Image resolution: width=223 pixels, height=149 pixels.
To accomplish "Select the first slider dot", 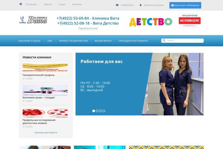I will [x=94, y=111].
